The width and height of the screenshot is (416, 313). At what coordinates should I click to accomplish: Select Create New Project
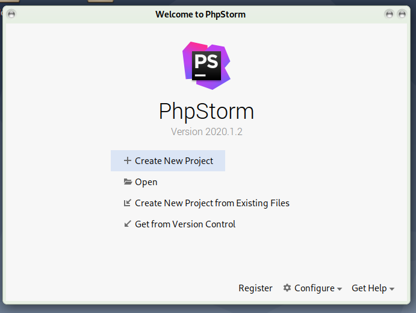[x=174, y=161]
